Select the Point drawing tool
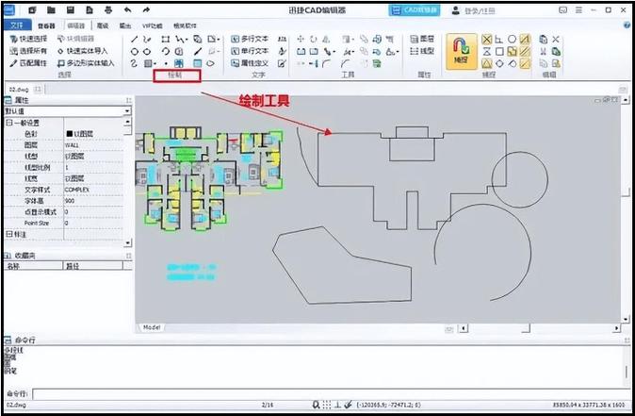 [166, 63]
